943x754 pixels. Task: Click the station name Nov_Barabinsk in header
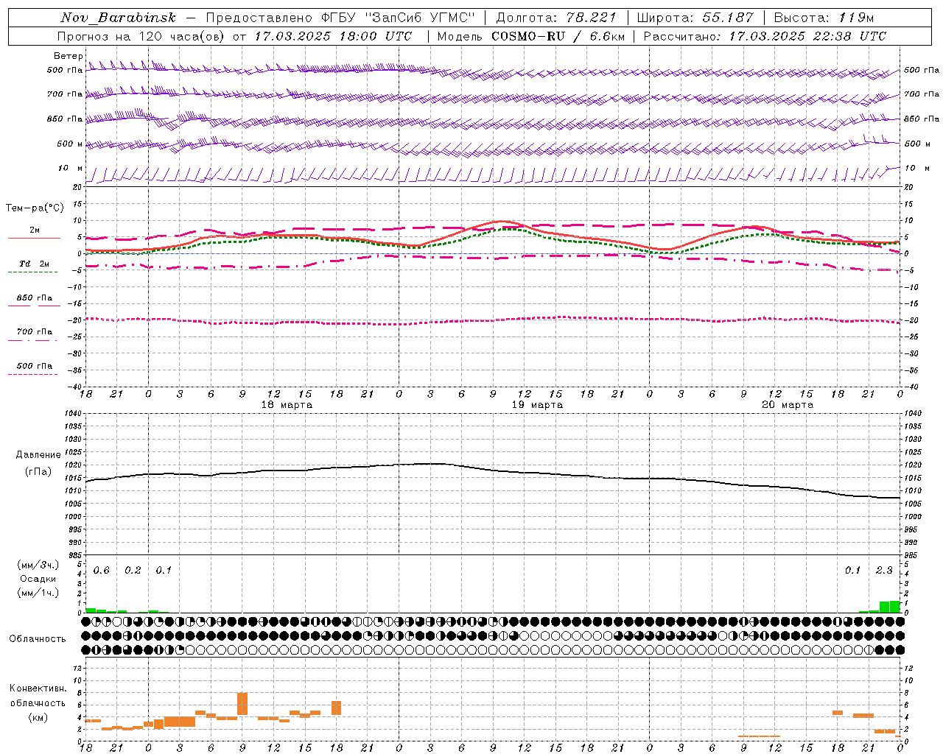click(118, 18)
